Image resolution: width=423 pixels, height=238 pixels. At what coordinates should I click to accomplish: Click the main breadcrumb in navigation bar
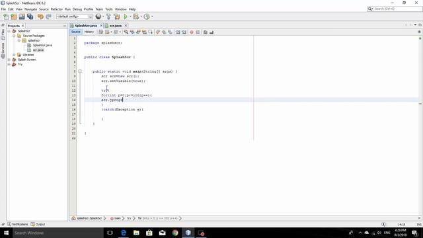click(116, 218)
